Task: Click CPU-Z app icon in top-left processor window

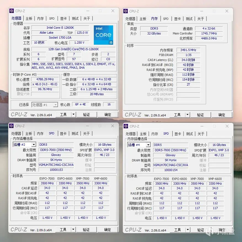Action: click(12, 11)
